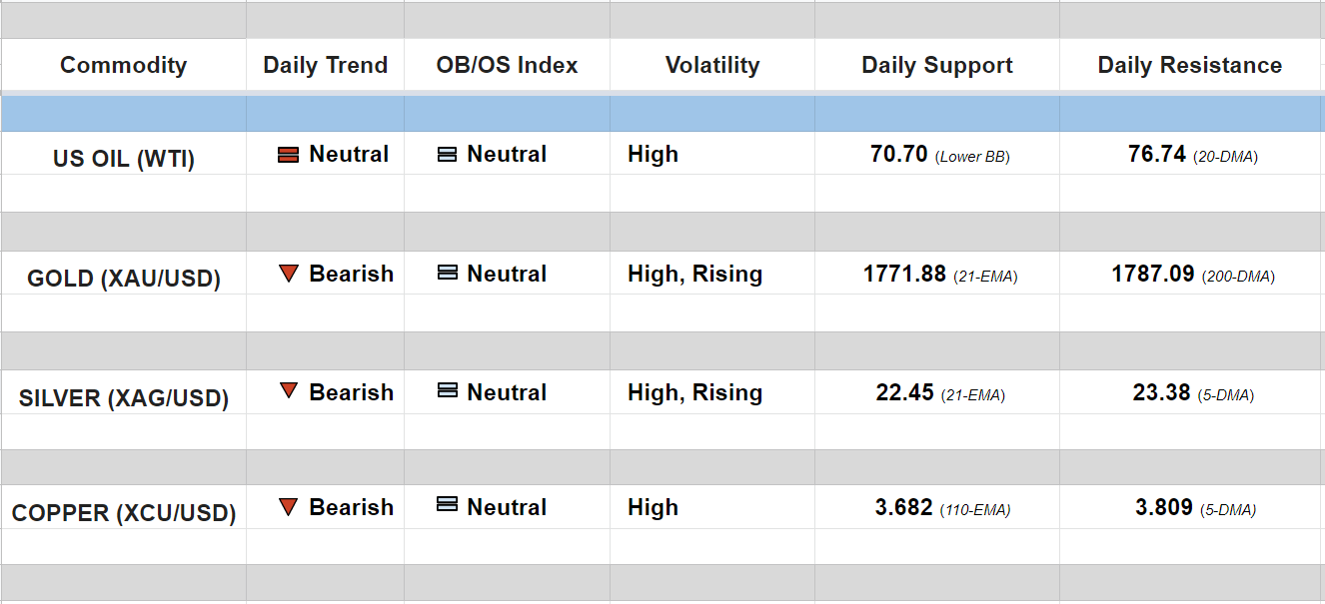The height and width of the screenshot is (604, 1325).
Task: Click the OB/OS neutral icon in US Oil row
Action: point(448,155)
